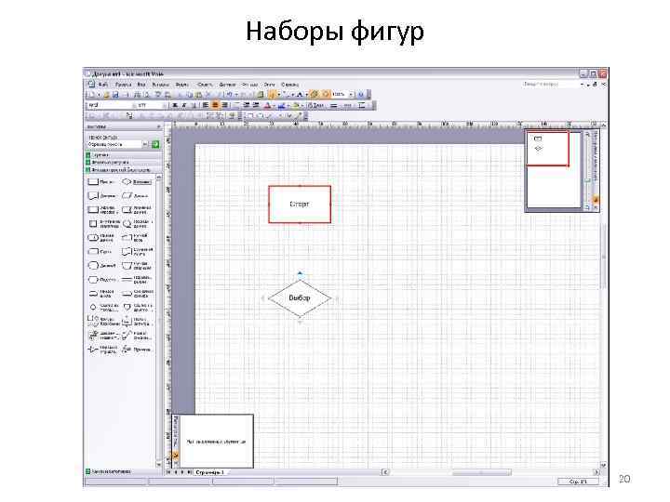Open the Правка menu

[x=123, y=85]
